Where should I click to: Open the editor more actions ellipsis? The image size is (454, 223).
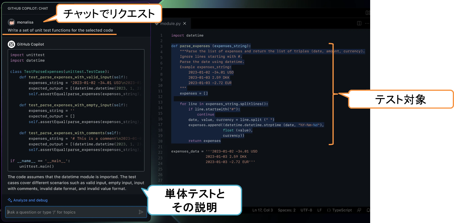(x=367, y=23)
